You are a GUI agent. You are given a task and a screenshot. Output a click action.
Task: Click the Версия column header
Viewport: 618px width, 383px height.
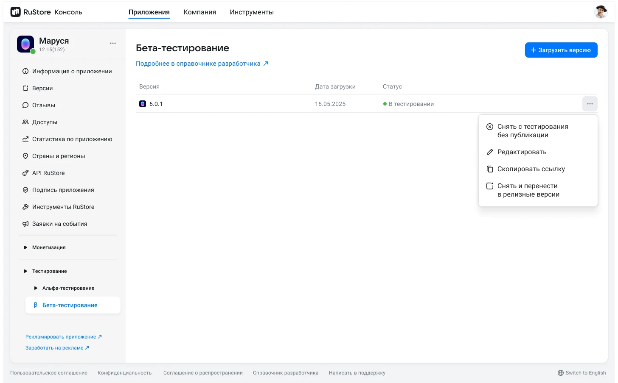point(149,86)
